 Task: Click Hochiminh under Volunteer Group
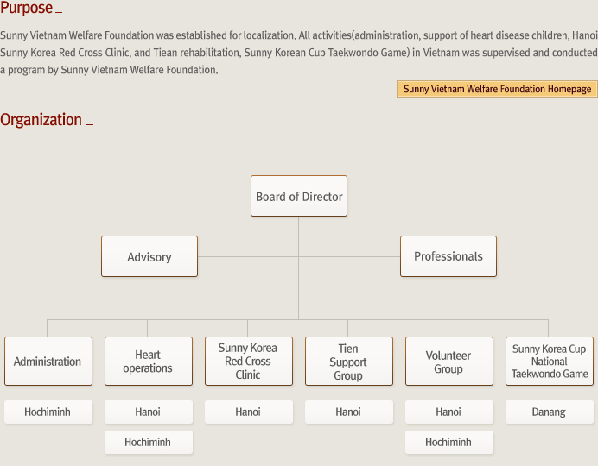coord(449,442)
